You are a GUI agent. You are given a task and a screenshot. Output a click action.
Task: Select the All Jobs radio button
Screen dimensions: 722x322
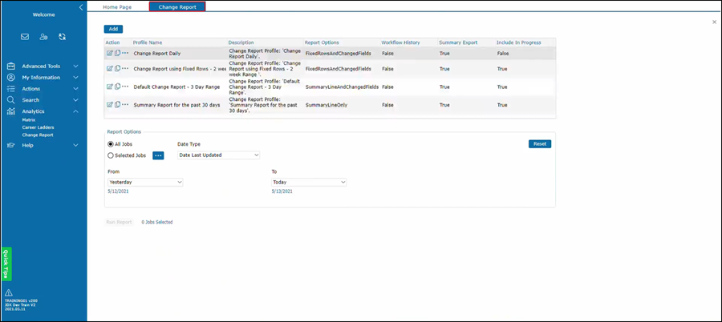pos(111,144)
